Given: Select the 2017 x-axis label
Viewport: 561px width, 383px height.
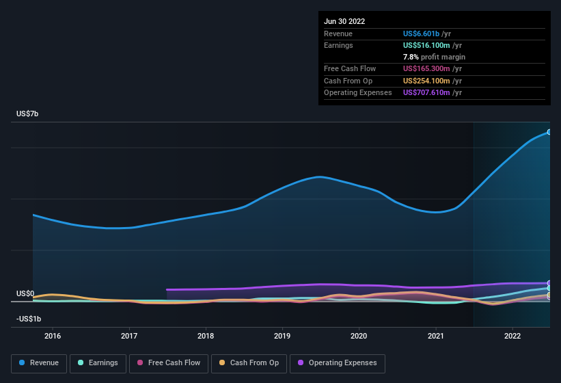Looking at the screenshot, I should point(129,336).
